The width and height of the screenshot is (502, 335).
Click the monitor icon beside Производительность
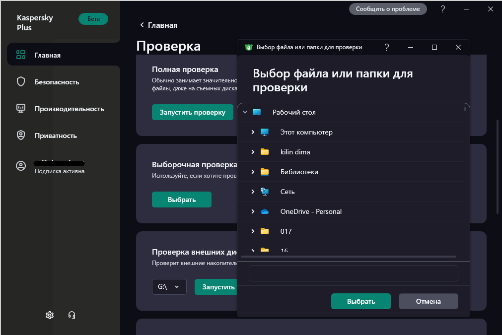point(21,109)
